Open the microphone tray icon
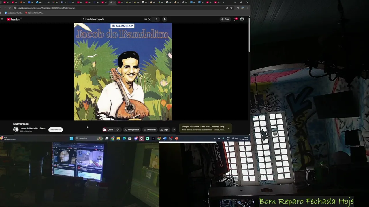This screenshot has width=369, height=207. coord(223,138)
